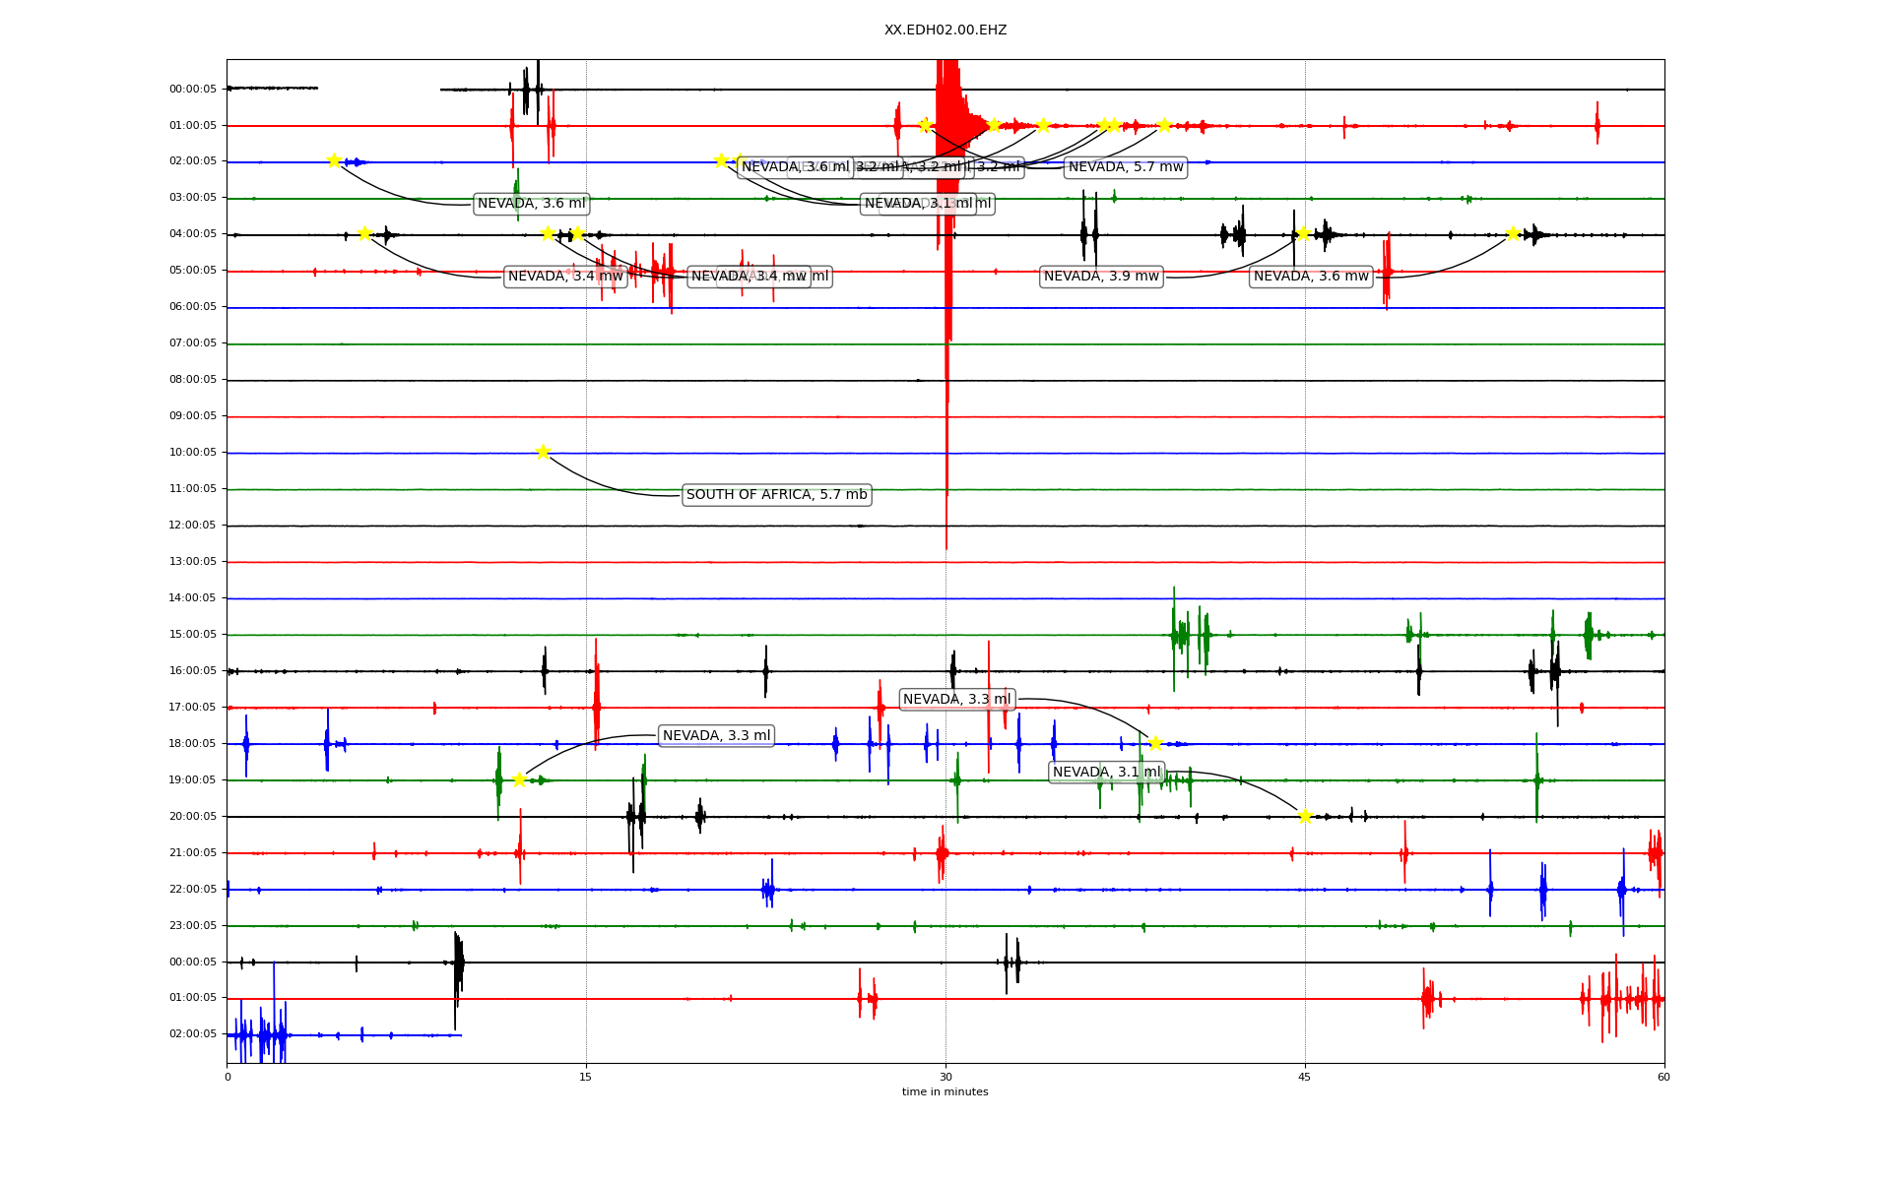
Task: Click the star on the green 19:00:05 trace
Action: coord(519,779)
